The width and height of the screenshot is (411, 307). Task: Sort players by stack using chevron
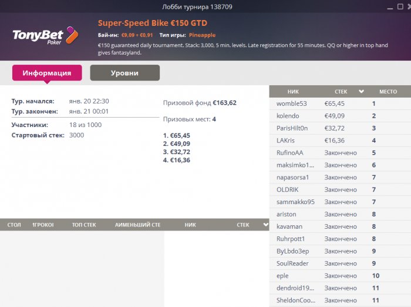(x=361, y=91)
